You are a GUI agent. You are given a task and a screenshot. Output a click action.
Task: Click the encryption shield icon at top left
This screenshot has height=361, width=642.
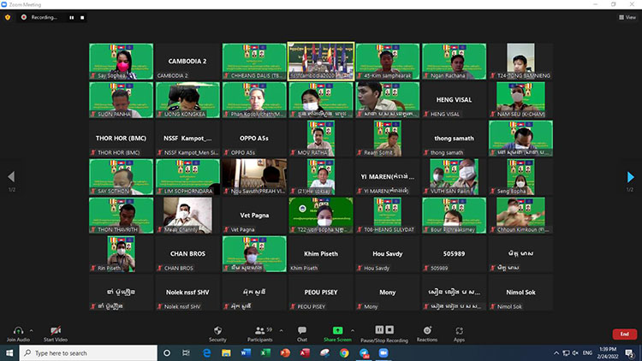coord(8,17)
